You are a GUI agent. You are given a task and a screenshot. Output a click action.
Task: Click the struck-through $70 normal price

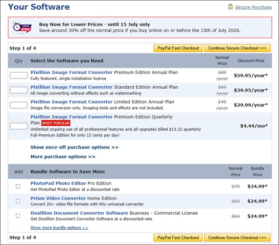pyautogui.click(x=235, y=187)
